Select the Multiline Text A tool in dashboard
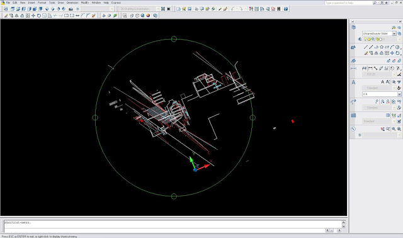 (382, 82)
